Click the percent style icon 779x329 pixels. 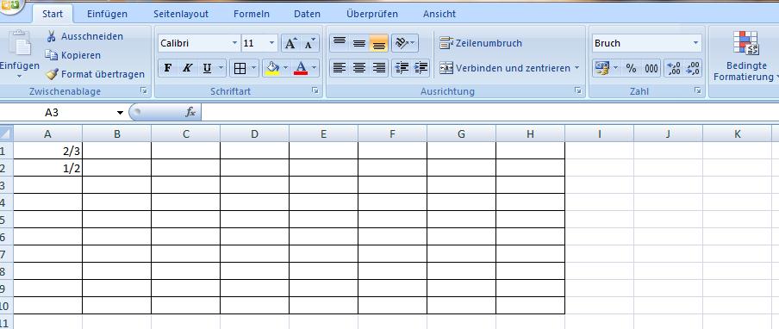click(x=631, y=69)
